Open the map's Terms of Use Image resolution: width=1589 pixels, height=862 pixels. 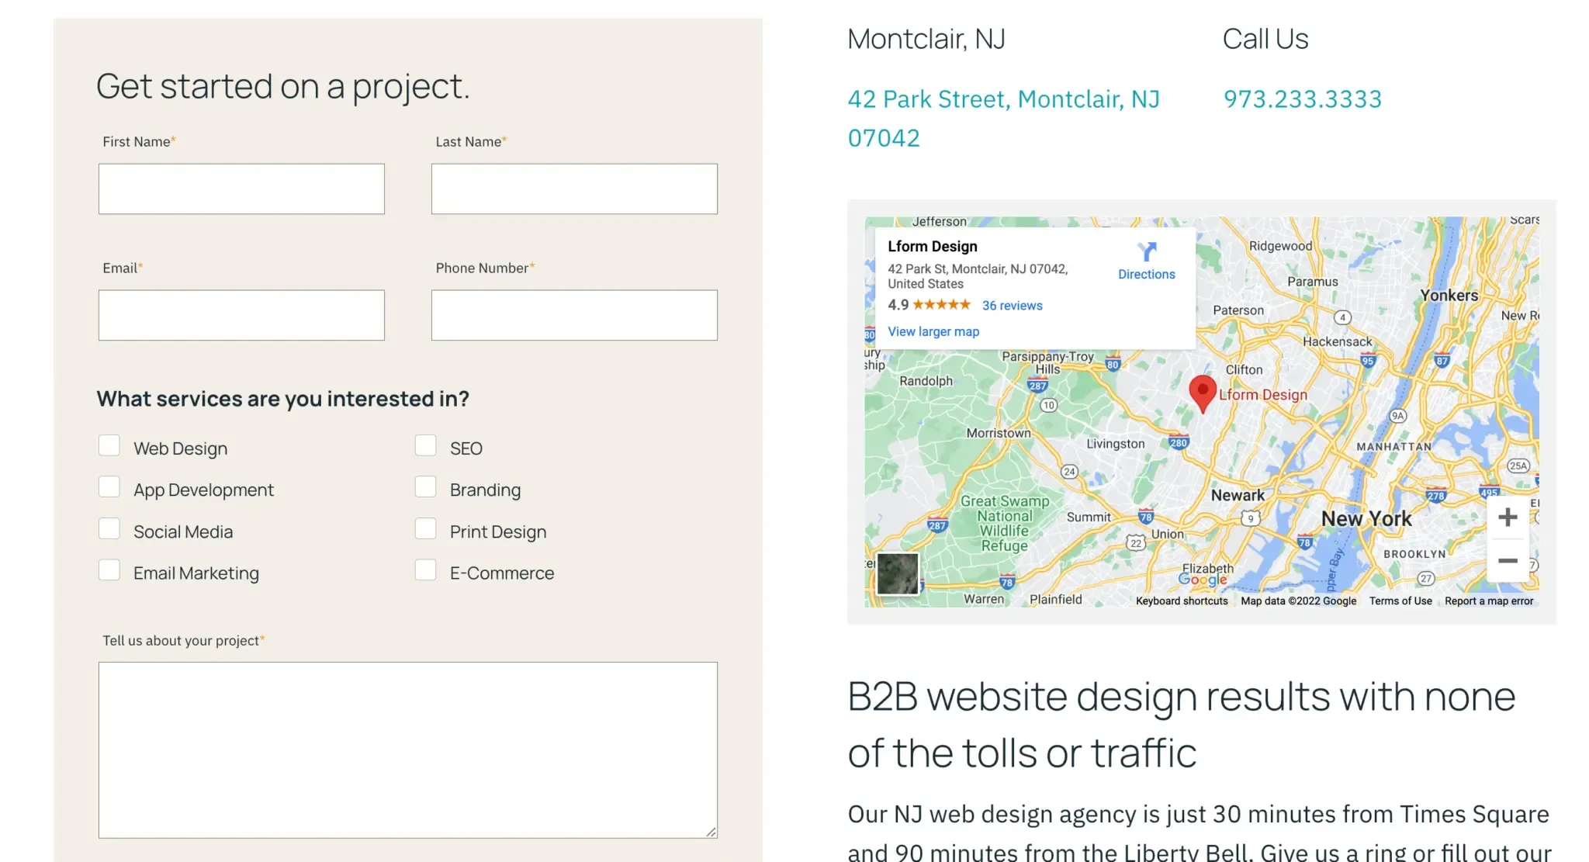pos(1400,601)
